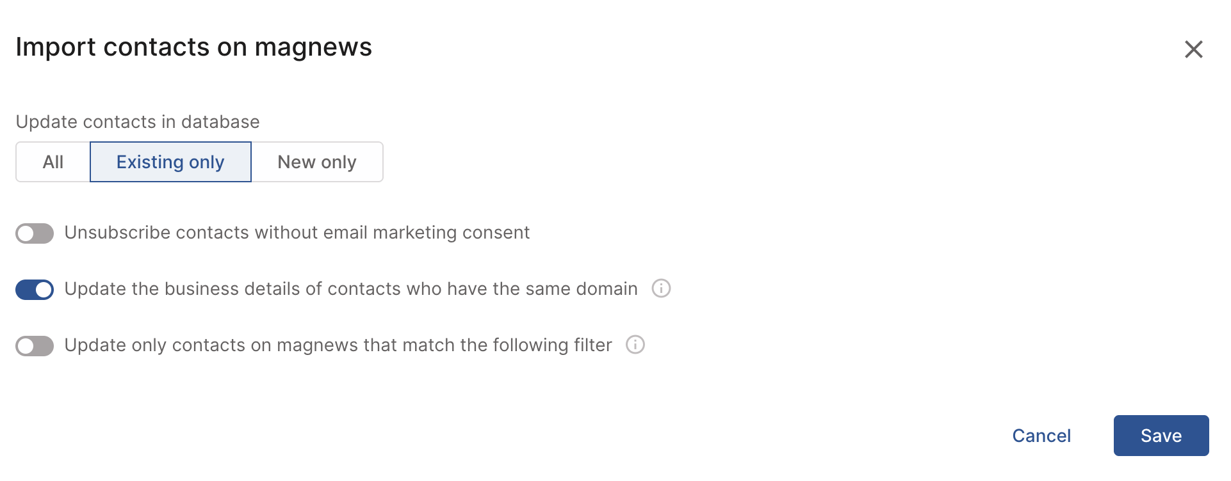Viewport: 1231px width, 481px height.
Task: Close the Import contacts dialog with X
Action: point(1193,49)
